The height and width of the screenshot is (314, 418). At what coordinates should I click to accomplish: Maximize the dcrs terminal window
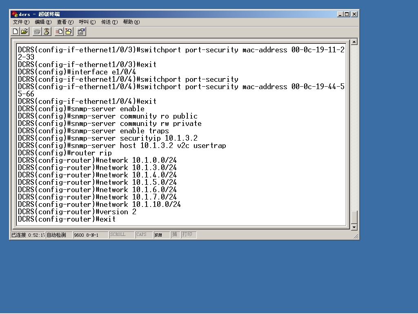[347, 14]
